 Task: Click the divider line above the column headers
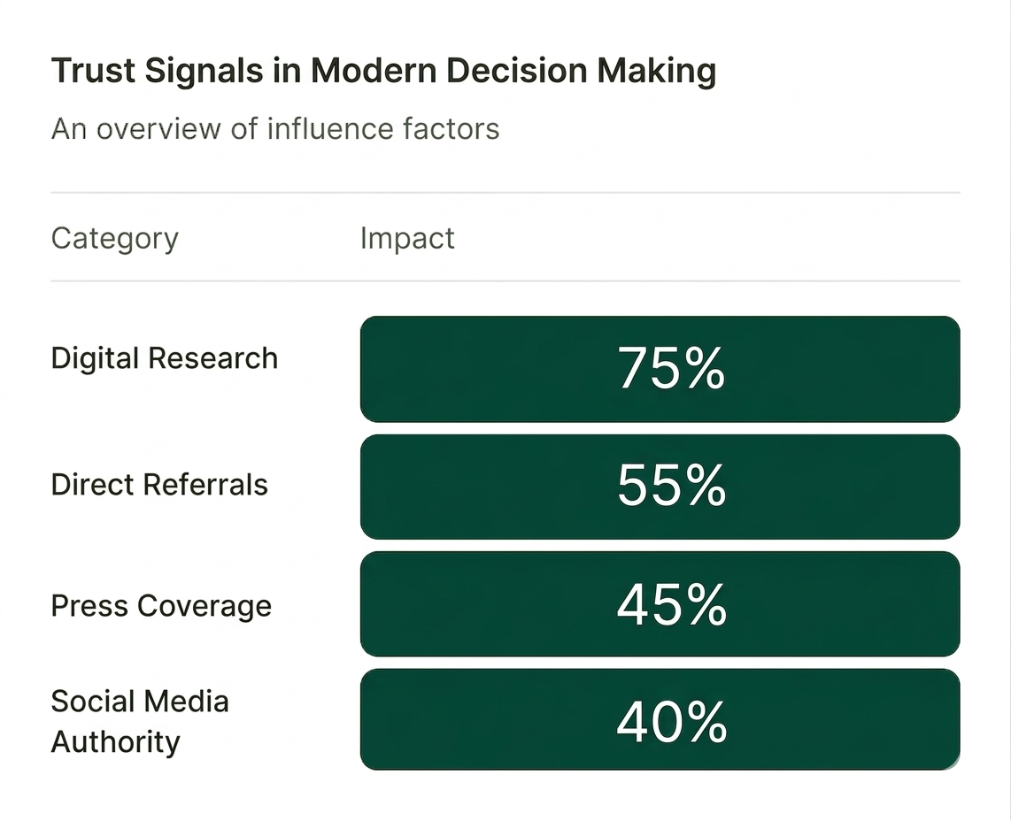tap(505, 192)
